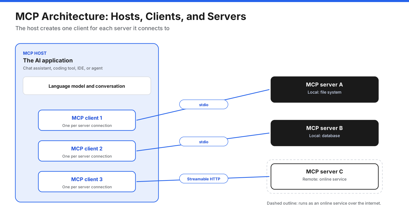Click the title 'MCP Architecture: Hosts, Clients, and Servers'
The image size is (409, 220).
point(131,16)
